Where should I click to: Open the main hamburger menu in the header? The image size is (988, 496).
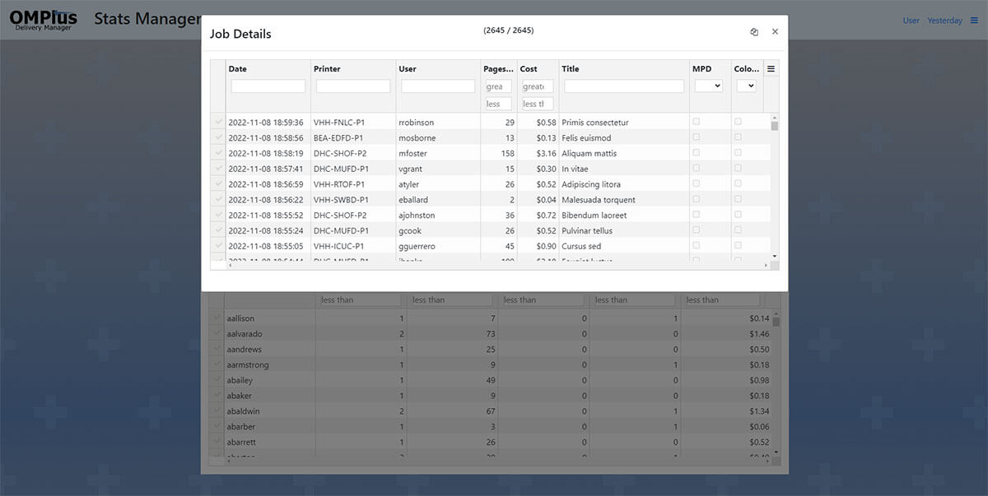coord(974,21)
